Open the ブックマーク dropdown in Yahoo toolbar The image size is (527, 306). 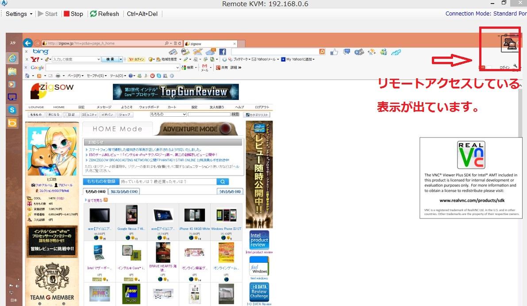(239, 59)
